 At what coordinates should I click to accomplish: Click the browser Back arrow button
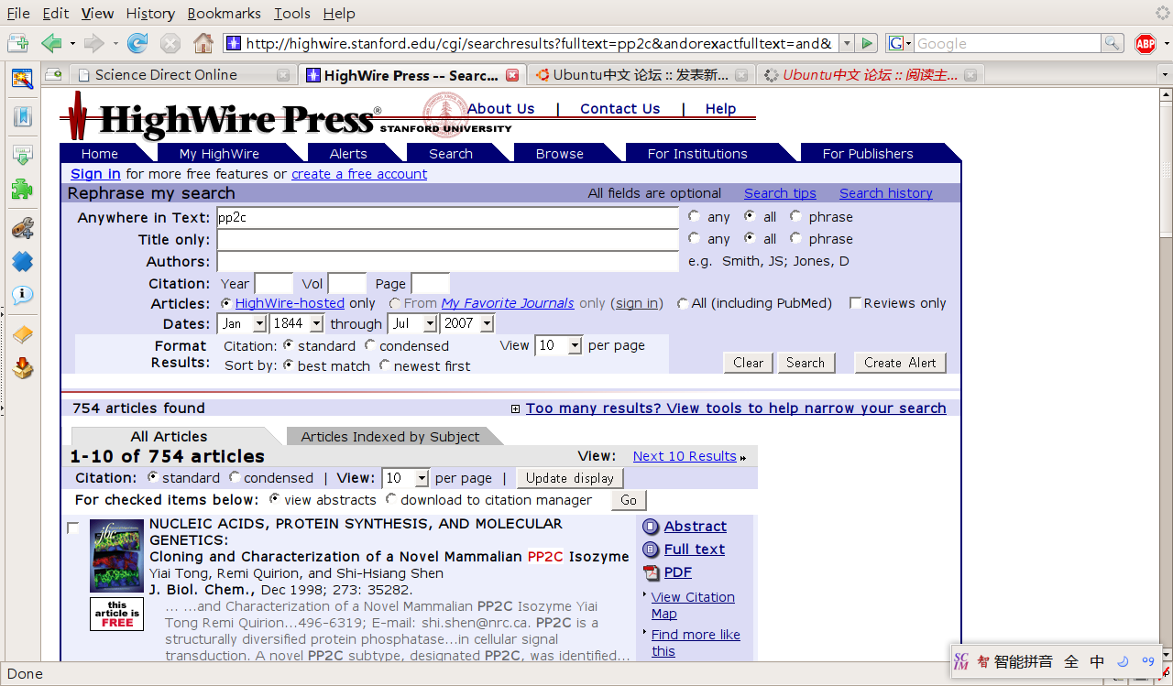pyautogui.click(x=51, y=43)
